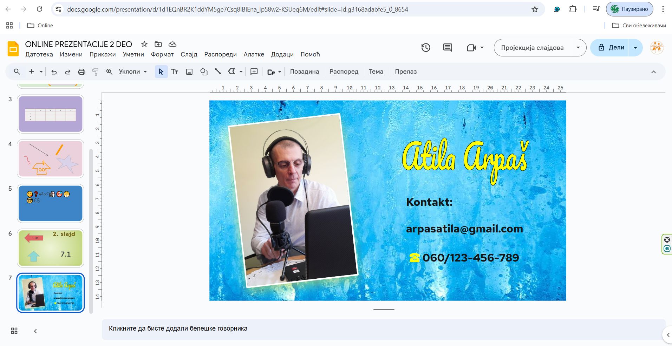This screenshot has width=672, height=346.
Task: Open the Уметни menu
Action: pyautogui.click(x=133, y=54)
